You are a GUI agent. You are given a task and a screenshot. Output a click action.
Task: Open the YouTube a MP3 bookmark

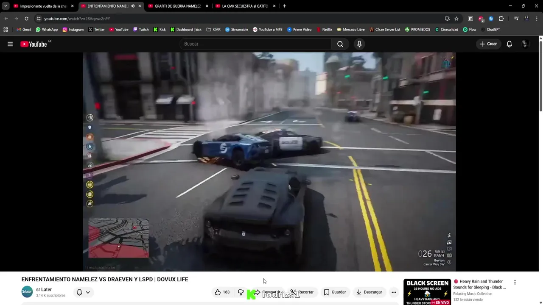(267, 30)
